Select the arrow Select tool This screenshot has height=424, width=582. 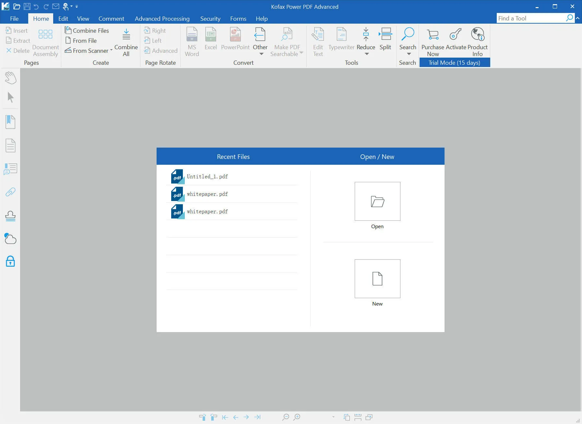pos(10,97)
